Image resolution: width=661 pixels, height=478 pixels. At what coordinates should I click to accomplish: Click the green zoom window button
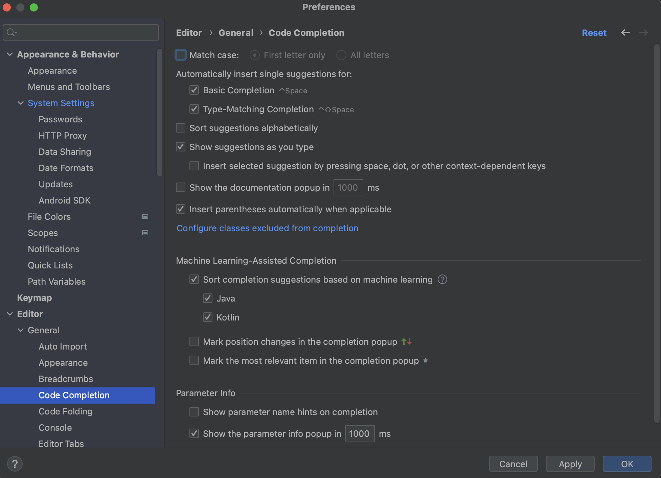(x=34, y=7)
